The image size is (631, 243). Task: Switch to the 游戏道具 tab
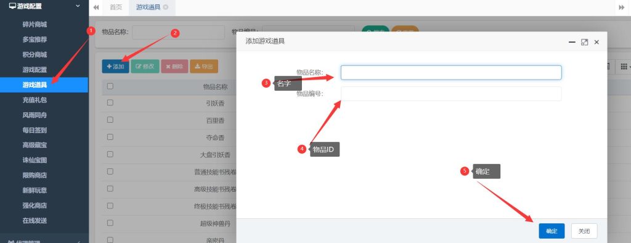[148, 7]
